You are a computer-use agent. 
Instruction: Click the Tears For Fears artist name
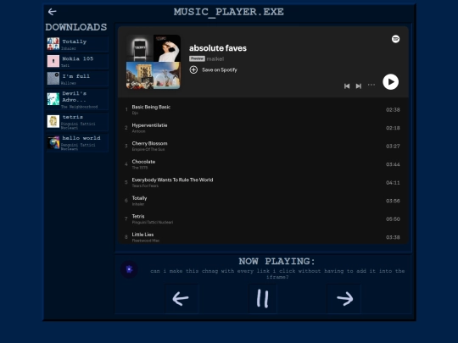[145, 185]
